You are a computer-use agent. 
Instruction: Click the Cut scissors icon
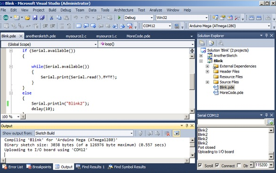coord(51,18)
